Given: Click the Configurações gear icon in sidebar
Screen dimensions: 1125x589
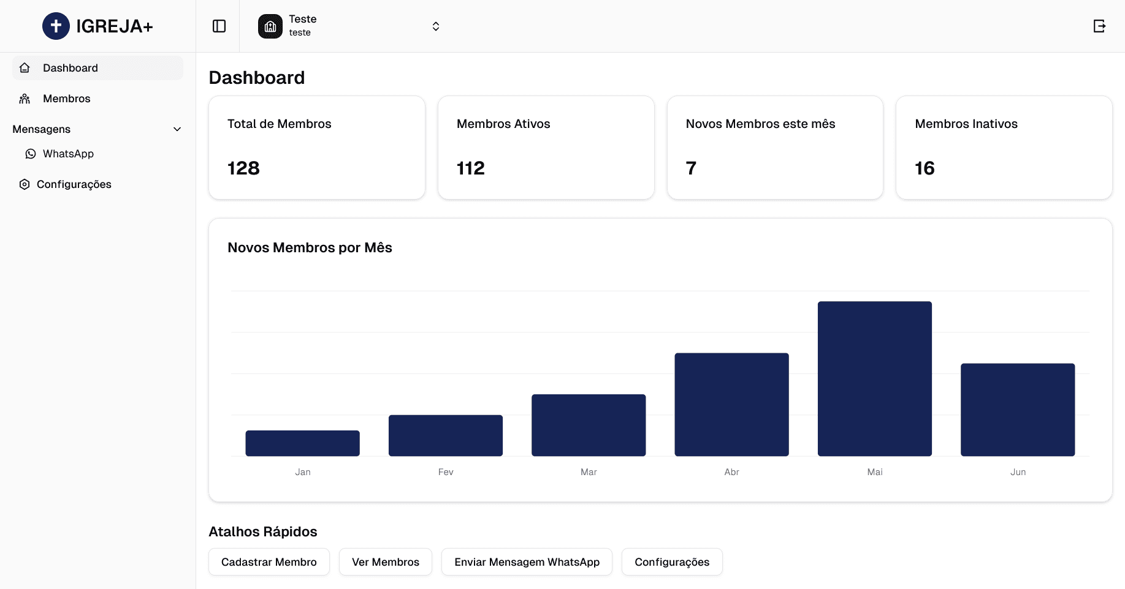Looking at the screenshot, I should [x=25, y=184].
